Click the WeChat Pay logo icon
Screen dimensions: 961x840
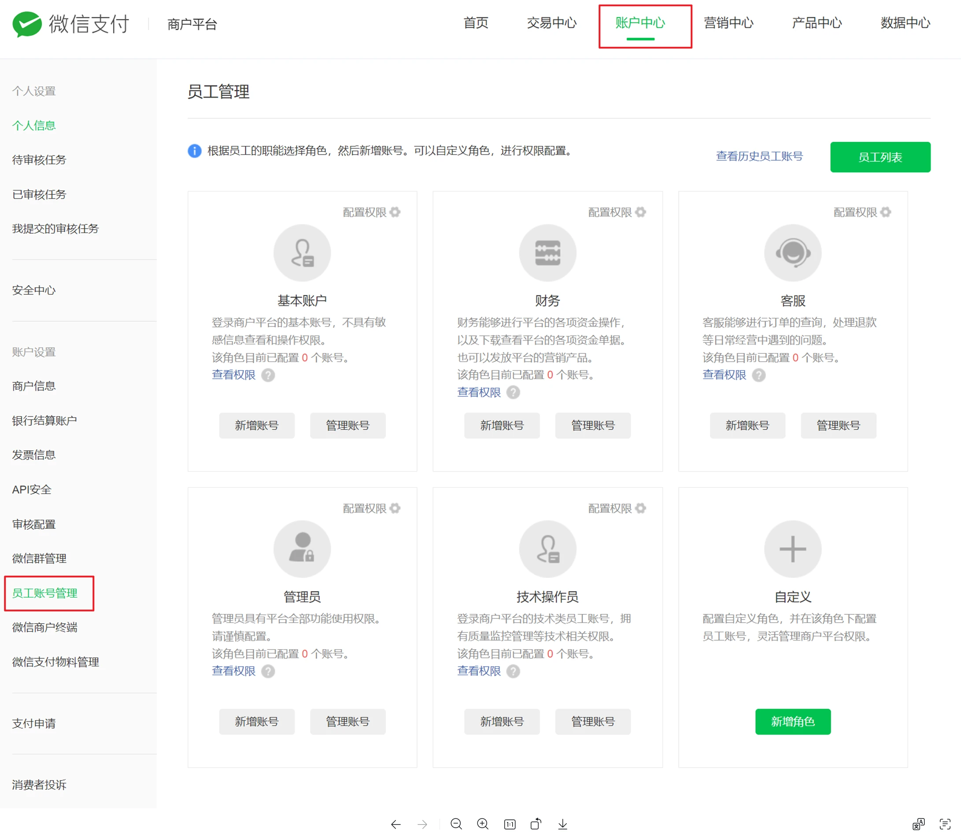pyautogui.click(x=27, y=24)
